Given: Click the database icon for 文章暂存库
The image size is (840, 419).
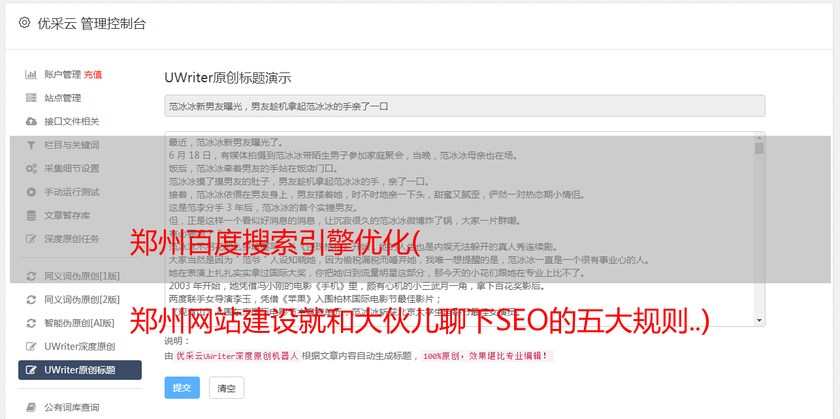Looking at the screenshot, I should (x=31, y=215).
